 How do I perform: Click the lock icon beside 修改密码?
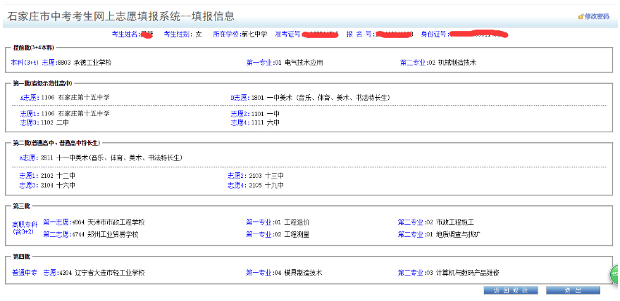tap(581, 16)
